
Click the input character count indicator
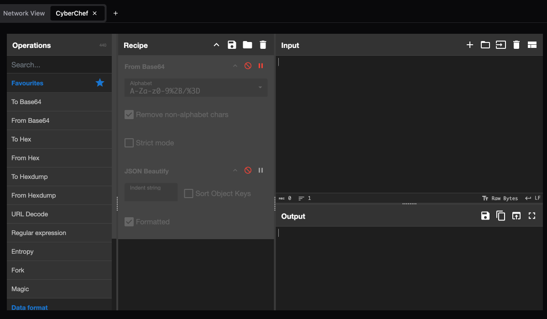point(285,198)
